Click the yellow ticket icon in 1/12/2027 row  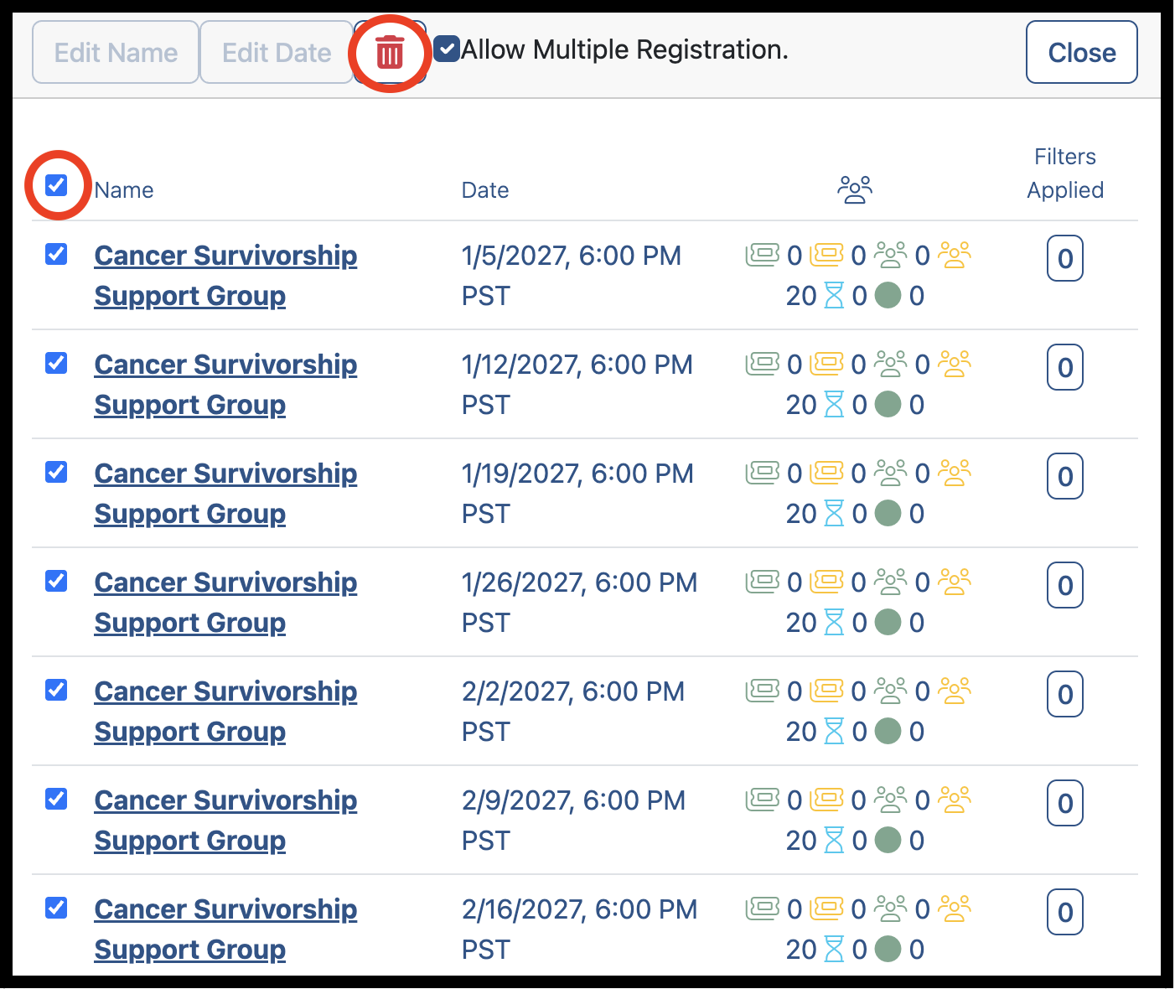coord(827,364)
